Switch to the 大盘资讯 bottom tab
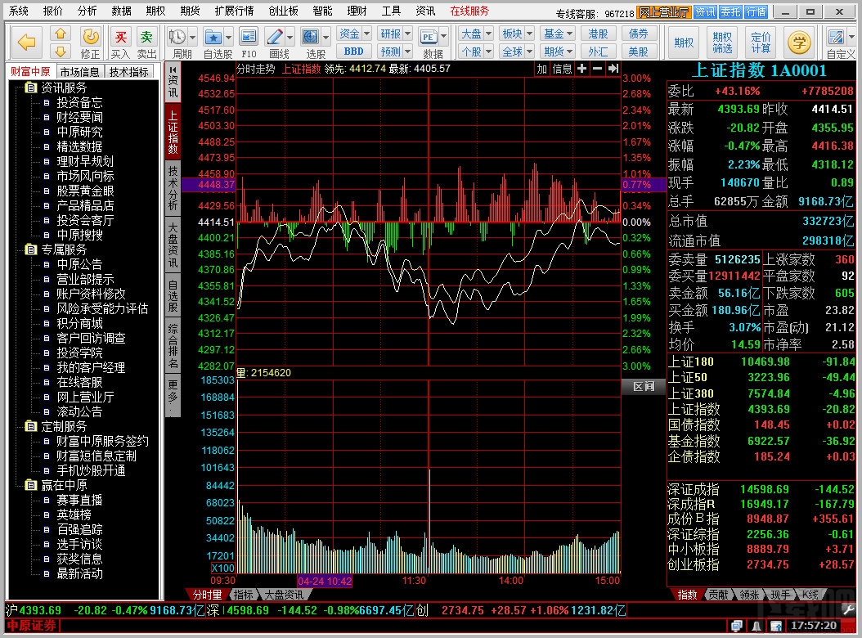The height and width of the screenshot is (638, 862). pyautogui.click(x=284, y=595)
